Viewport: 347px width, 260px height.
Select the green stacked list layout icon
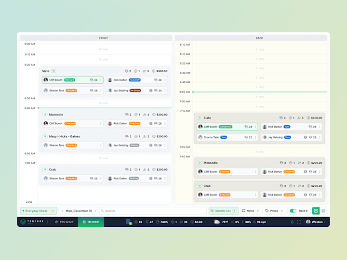click(x=316, y=211)
